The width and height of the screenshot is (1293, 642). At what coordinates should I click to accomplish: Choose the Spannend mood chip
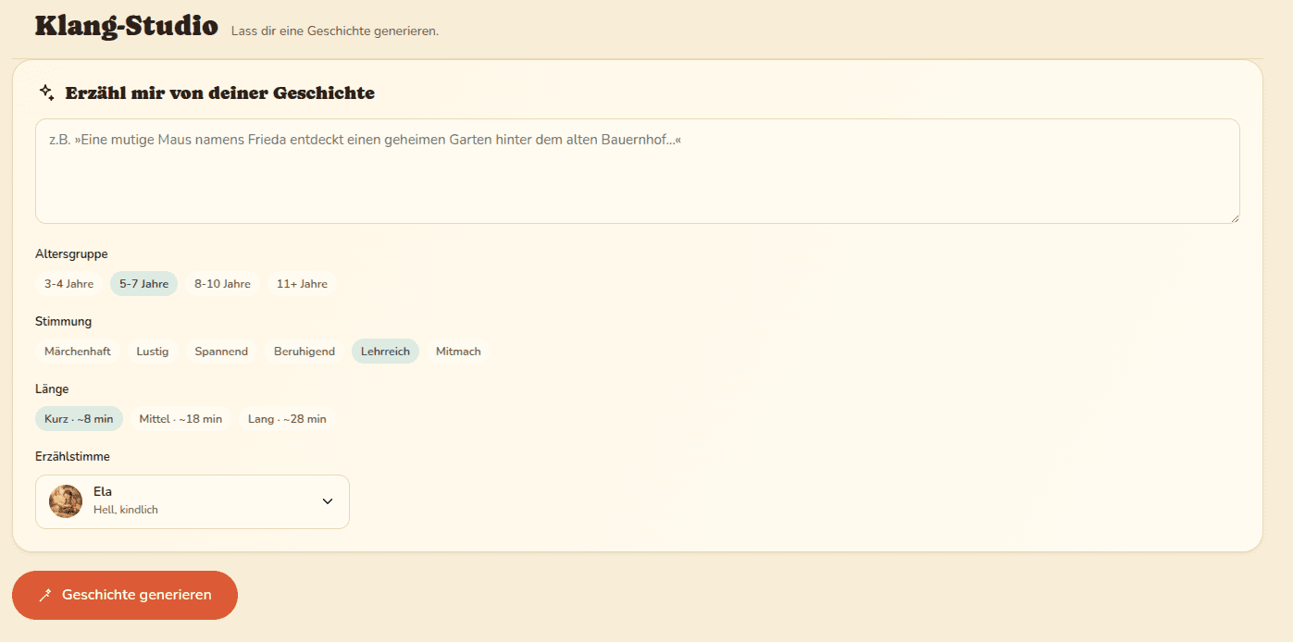pyautogui.click(x=221, y=352)
